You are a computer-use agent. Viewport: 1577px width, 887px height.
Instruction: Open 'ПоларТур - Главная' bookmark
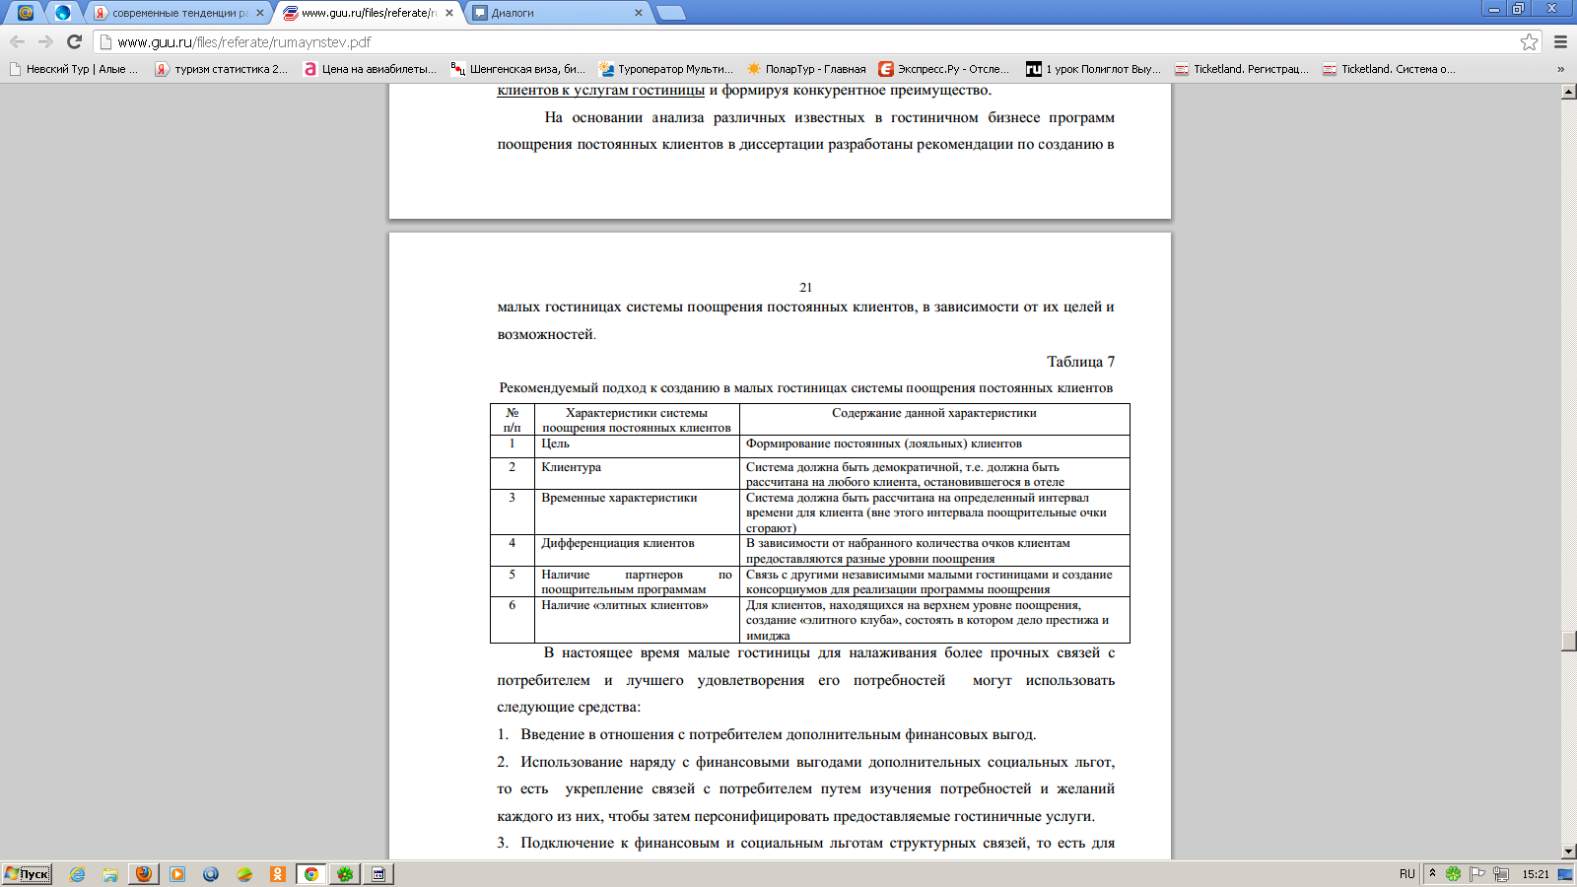[806, 69]
